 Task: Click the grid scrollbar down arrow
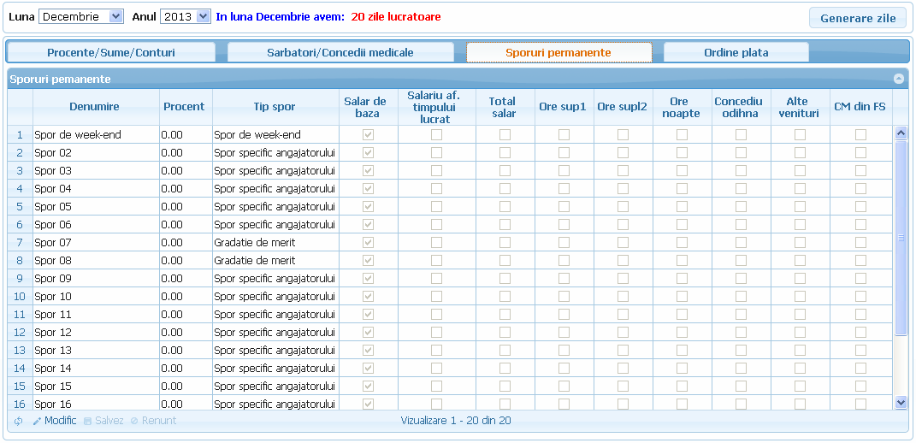click(x=901, y=401)
